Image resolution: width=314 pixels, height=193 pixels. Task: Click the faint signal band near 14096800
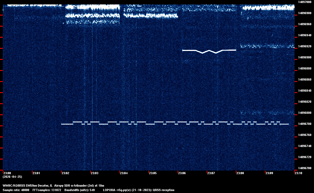click(x=266, y=113)
